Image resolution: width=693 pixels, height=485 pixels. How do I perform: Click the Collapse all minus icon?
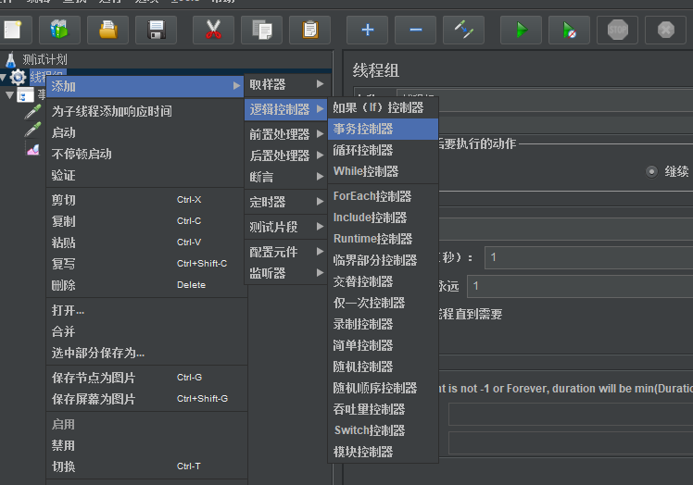point(415,30)
